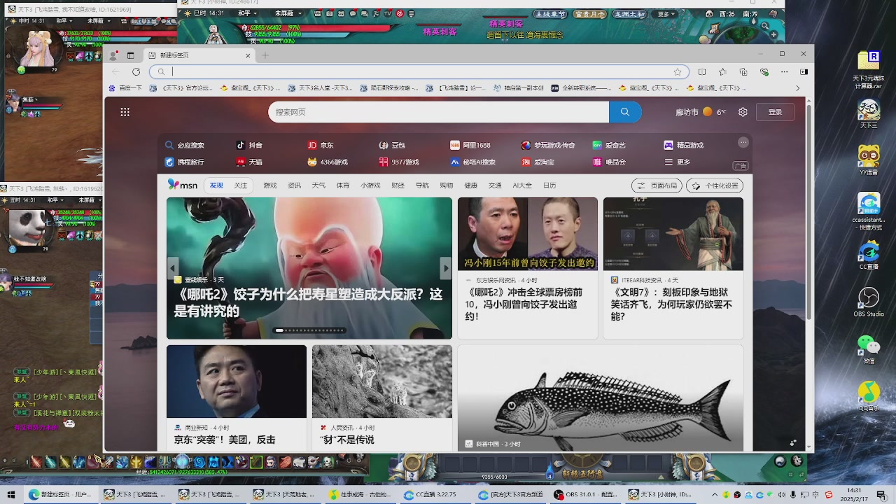The width and height of the screenshot is (896, 504).
Task: Open 京东"突袭"！美团，反击 article
Action: point(225,440)
